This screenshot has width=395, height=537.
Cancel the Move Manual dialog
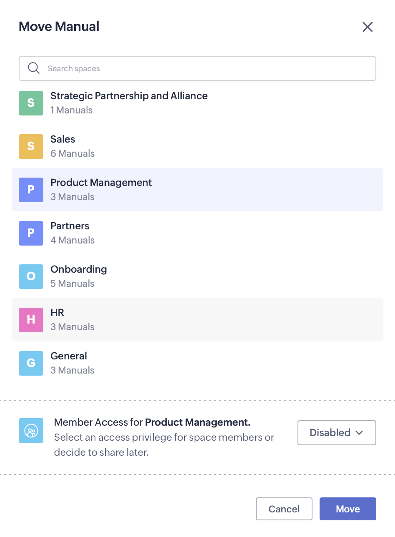coord(284,509)
